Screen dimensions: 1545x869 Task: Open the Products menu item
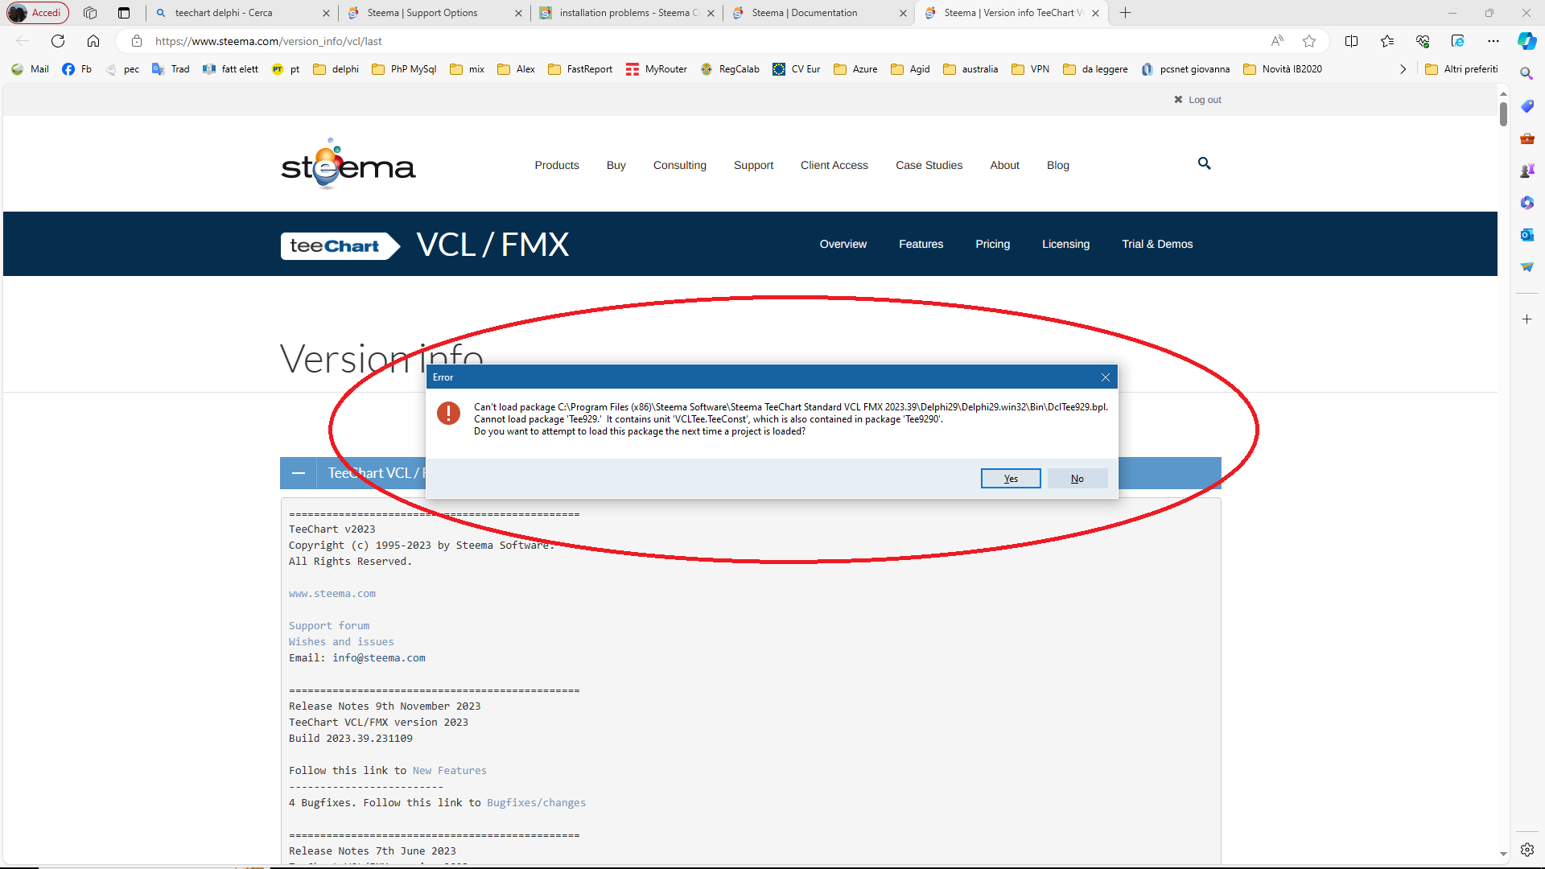(557, 164)
